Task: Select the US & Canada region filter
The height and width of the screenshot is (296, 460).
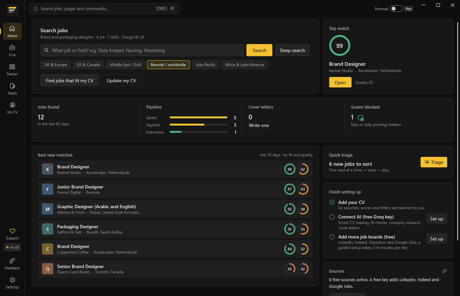Action: [88, 65]
